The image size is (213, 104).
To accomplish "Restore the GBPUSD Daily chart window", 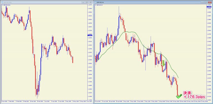I will 87,2.
